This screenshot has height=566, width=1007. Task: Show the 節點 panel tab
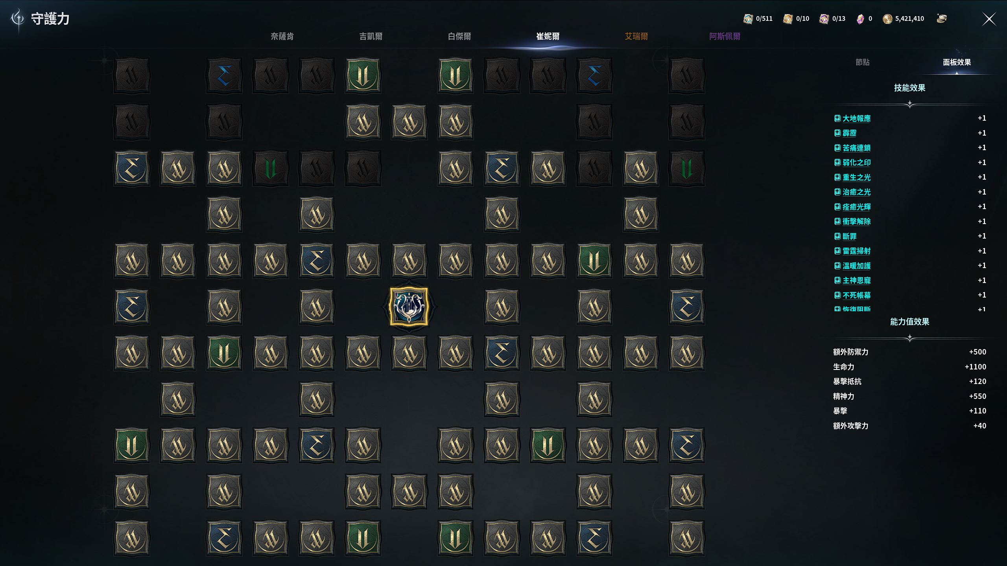pos(863,62)
